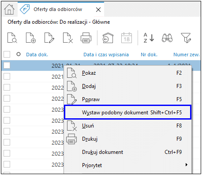Viewport: 202px width, 175px height.
Task: Click the Print toolbar icon
Action: pos(86,38)
